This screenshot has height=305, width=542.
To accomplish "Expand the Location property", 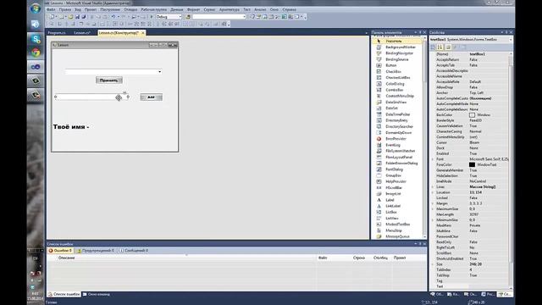I will (x=433, y=192).
